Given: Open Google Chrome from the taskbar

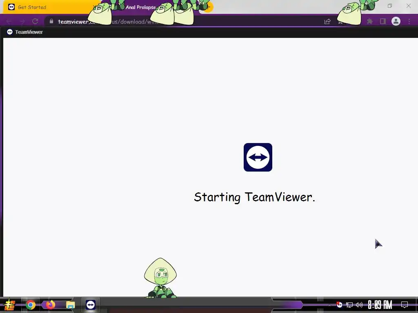Looking at the screenshot, I should coord(31,305).
